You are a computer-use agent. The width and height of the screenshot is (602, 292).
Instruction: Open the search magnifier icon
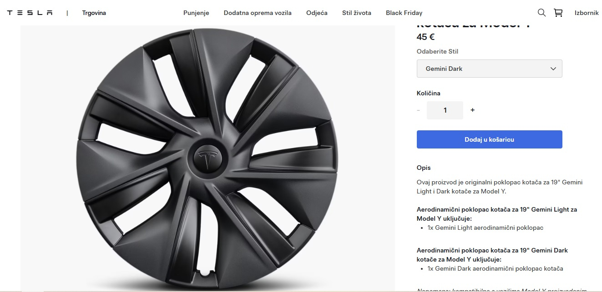coord(541,13)
